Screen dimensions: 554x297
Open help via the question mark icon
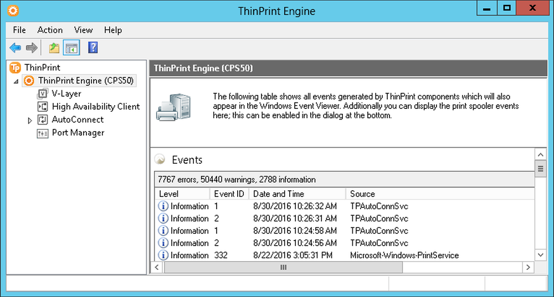(93, 48)
